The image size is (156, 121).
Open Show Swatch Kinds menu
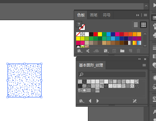[x=106, y=51]
